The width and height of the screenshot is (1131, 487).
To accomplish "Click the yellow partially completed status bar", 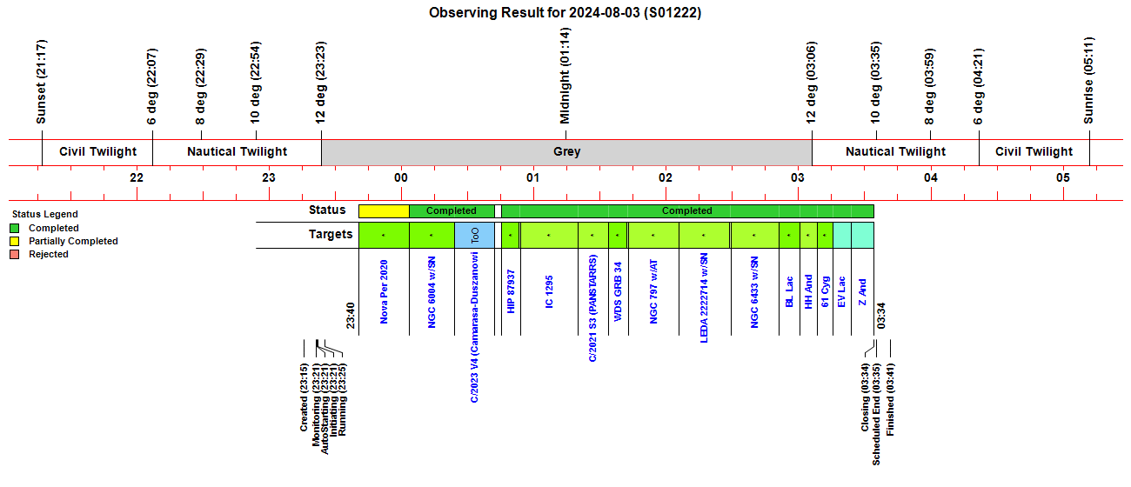I will (384, 210).
